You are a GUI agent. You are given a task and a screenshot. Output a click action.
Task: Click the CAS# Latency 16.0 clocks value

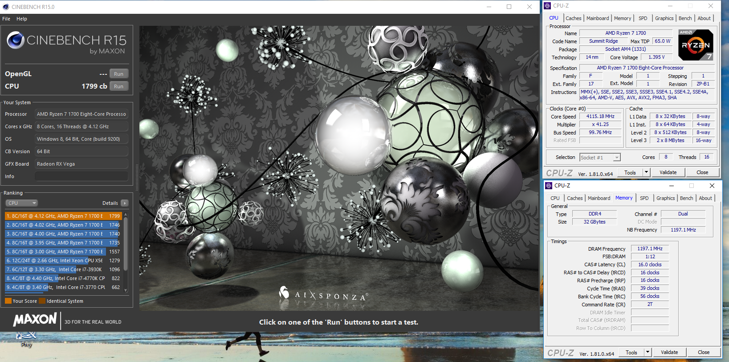(650, 264)
